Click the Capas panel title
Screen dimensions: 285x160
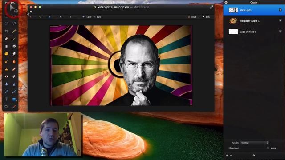254,2
